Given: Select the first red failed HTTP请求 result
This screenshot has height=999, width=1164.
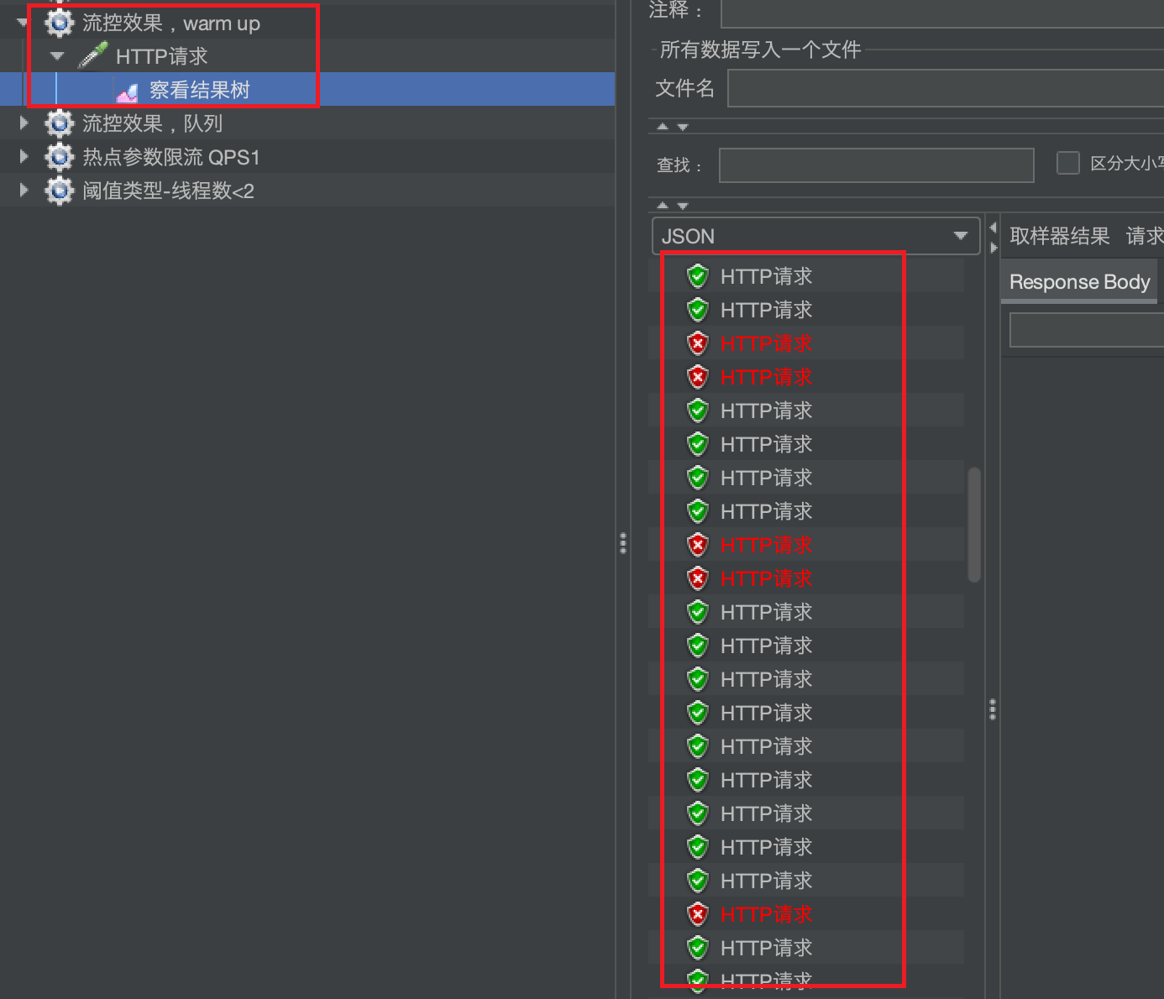Looking at the screenshot, I should [x=766, y=343].
